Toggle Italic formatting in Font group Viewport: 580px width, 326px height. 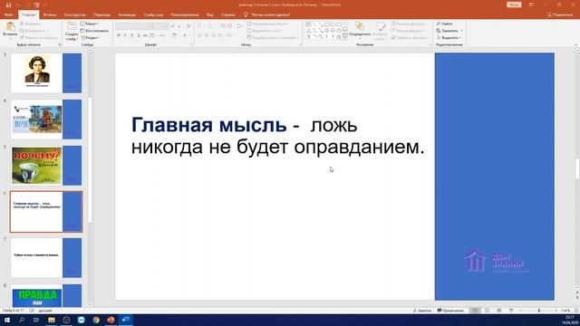[125, 35]
